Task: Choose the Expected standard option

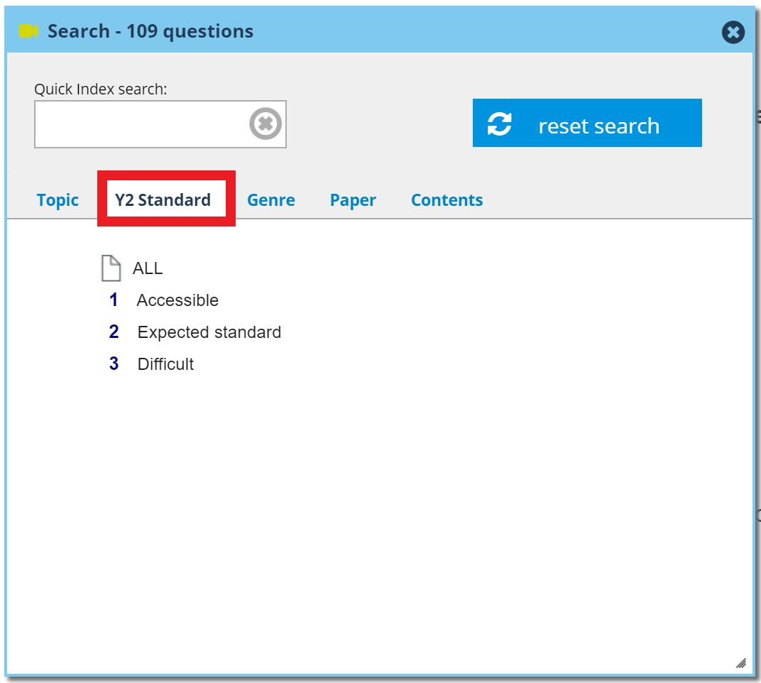Action: tap(209, 332)
